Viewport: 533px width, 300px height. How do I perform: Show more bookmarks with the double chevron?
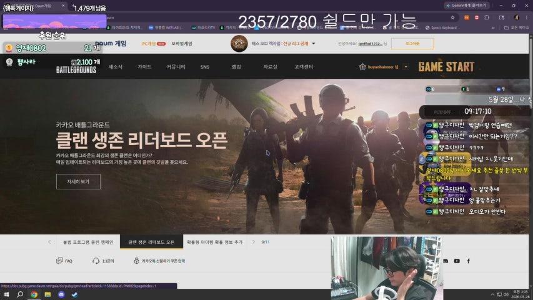493,27
